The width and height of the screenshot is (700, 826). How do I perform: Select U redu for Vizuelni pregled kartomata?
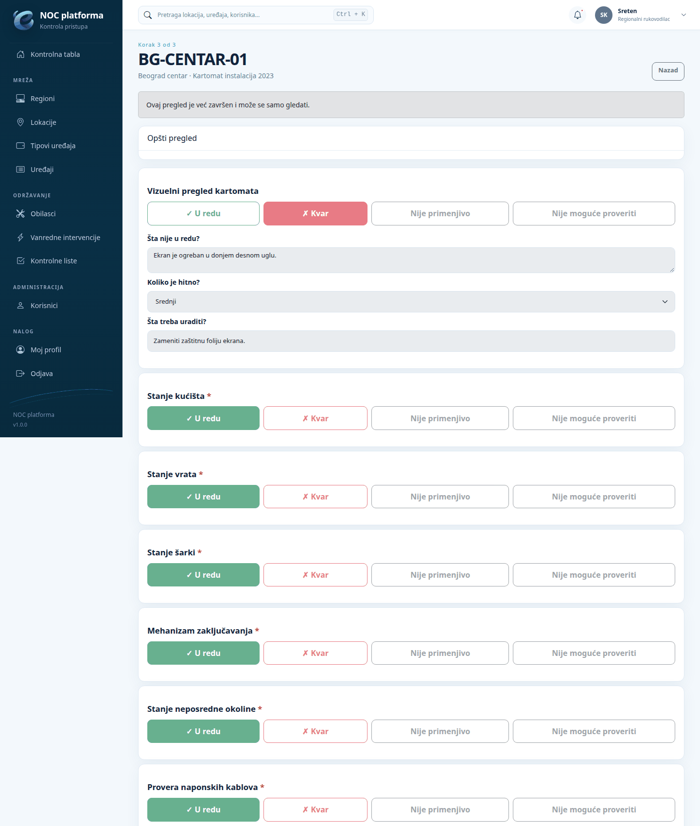[x=203, y=214]
